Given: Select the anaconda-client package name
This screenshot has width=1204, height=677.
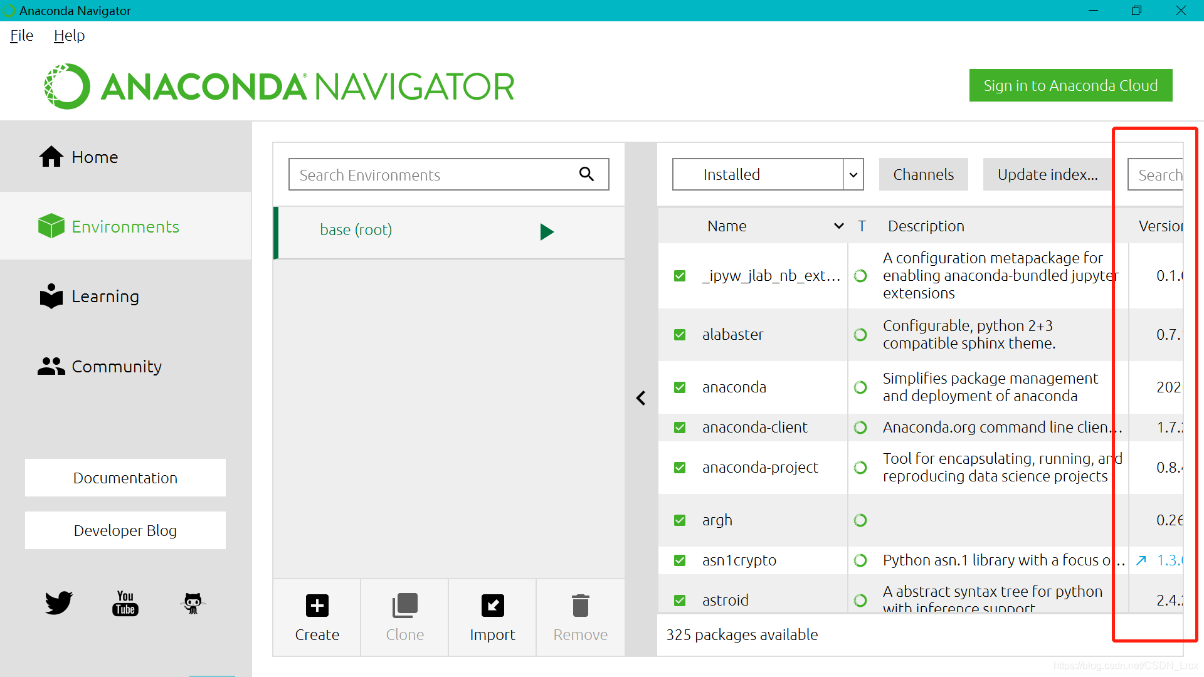Looking at the screenshot, I should click(754, 428).
